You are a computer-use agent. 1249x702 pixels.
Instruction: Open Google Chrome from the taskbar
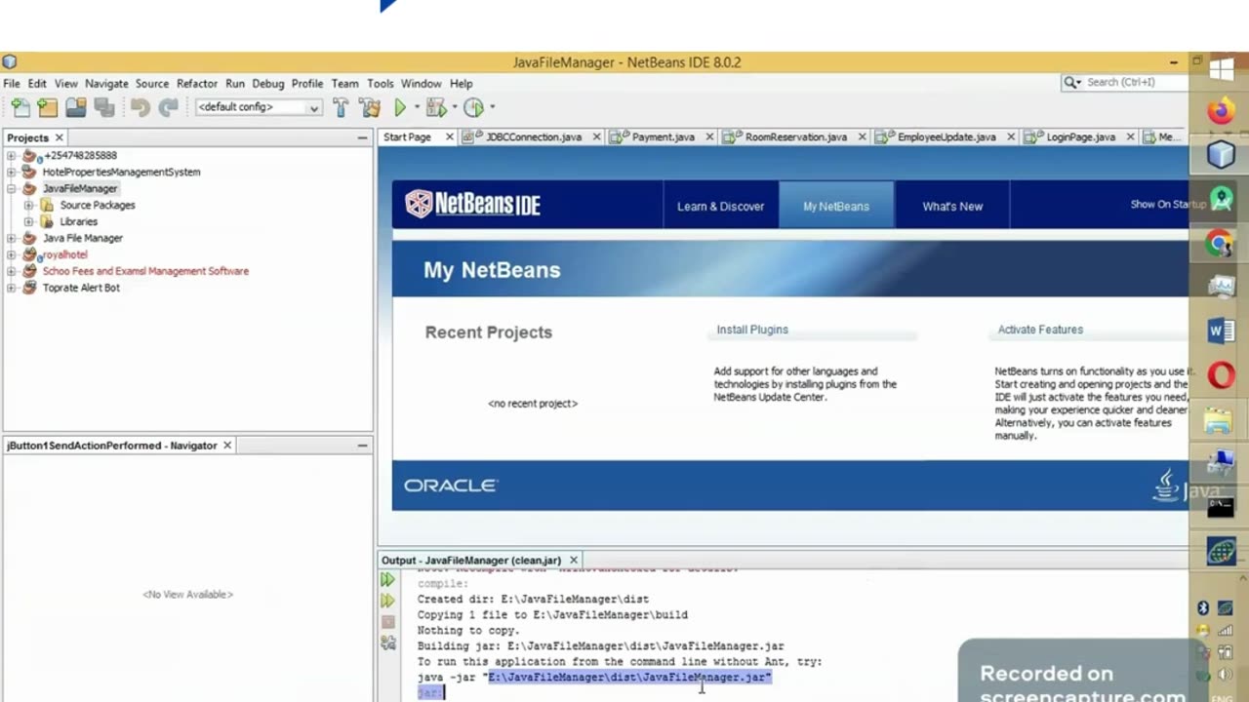1220,243
